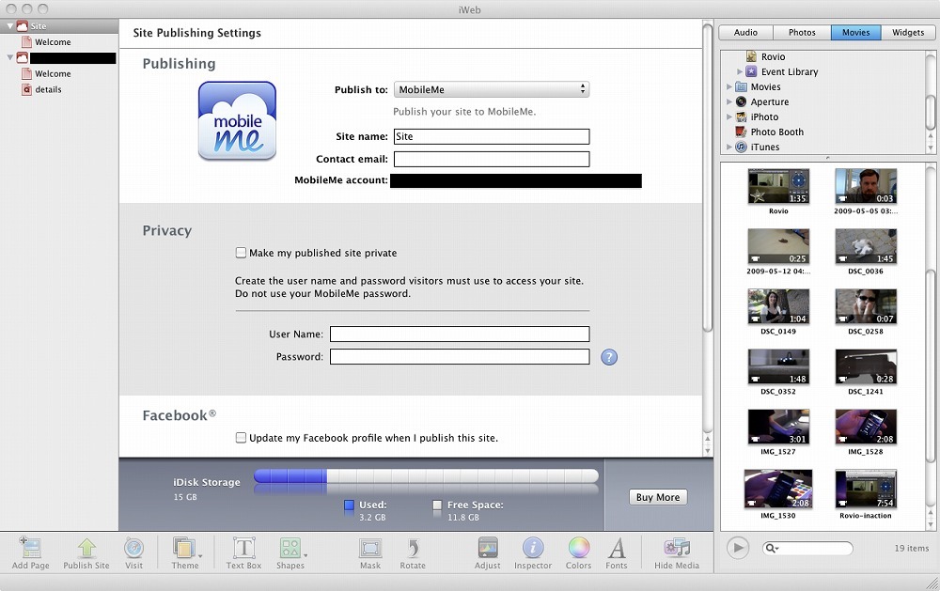Open the Colors wheel icon
This screenshot has width=940, height=591.
pos(578,547)
